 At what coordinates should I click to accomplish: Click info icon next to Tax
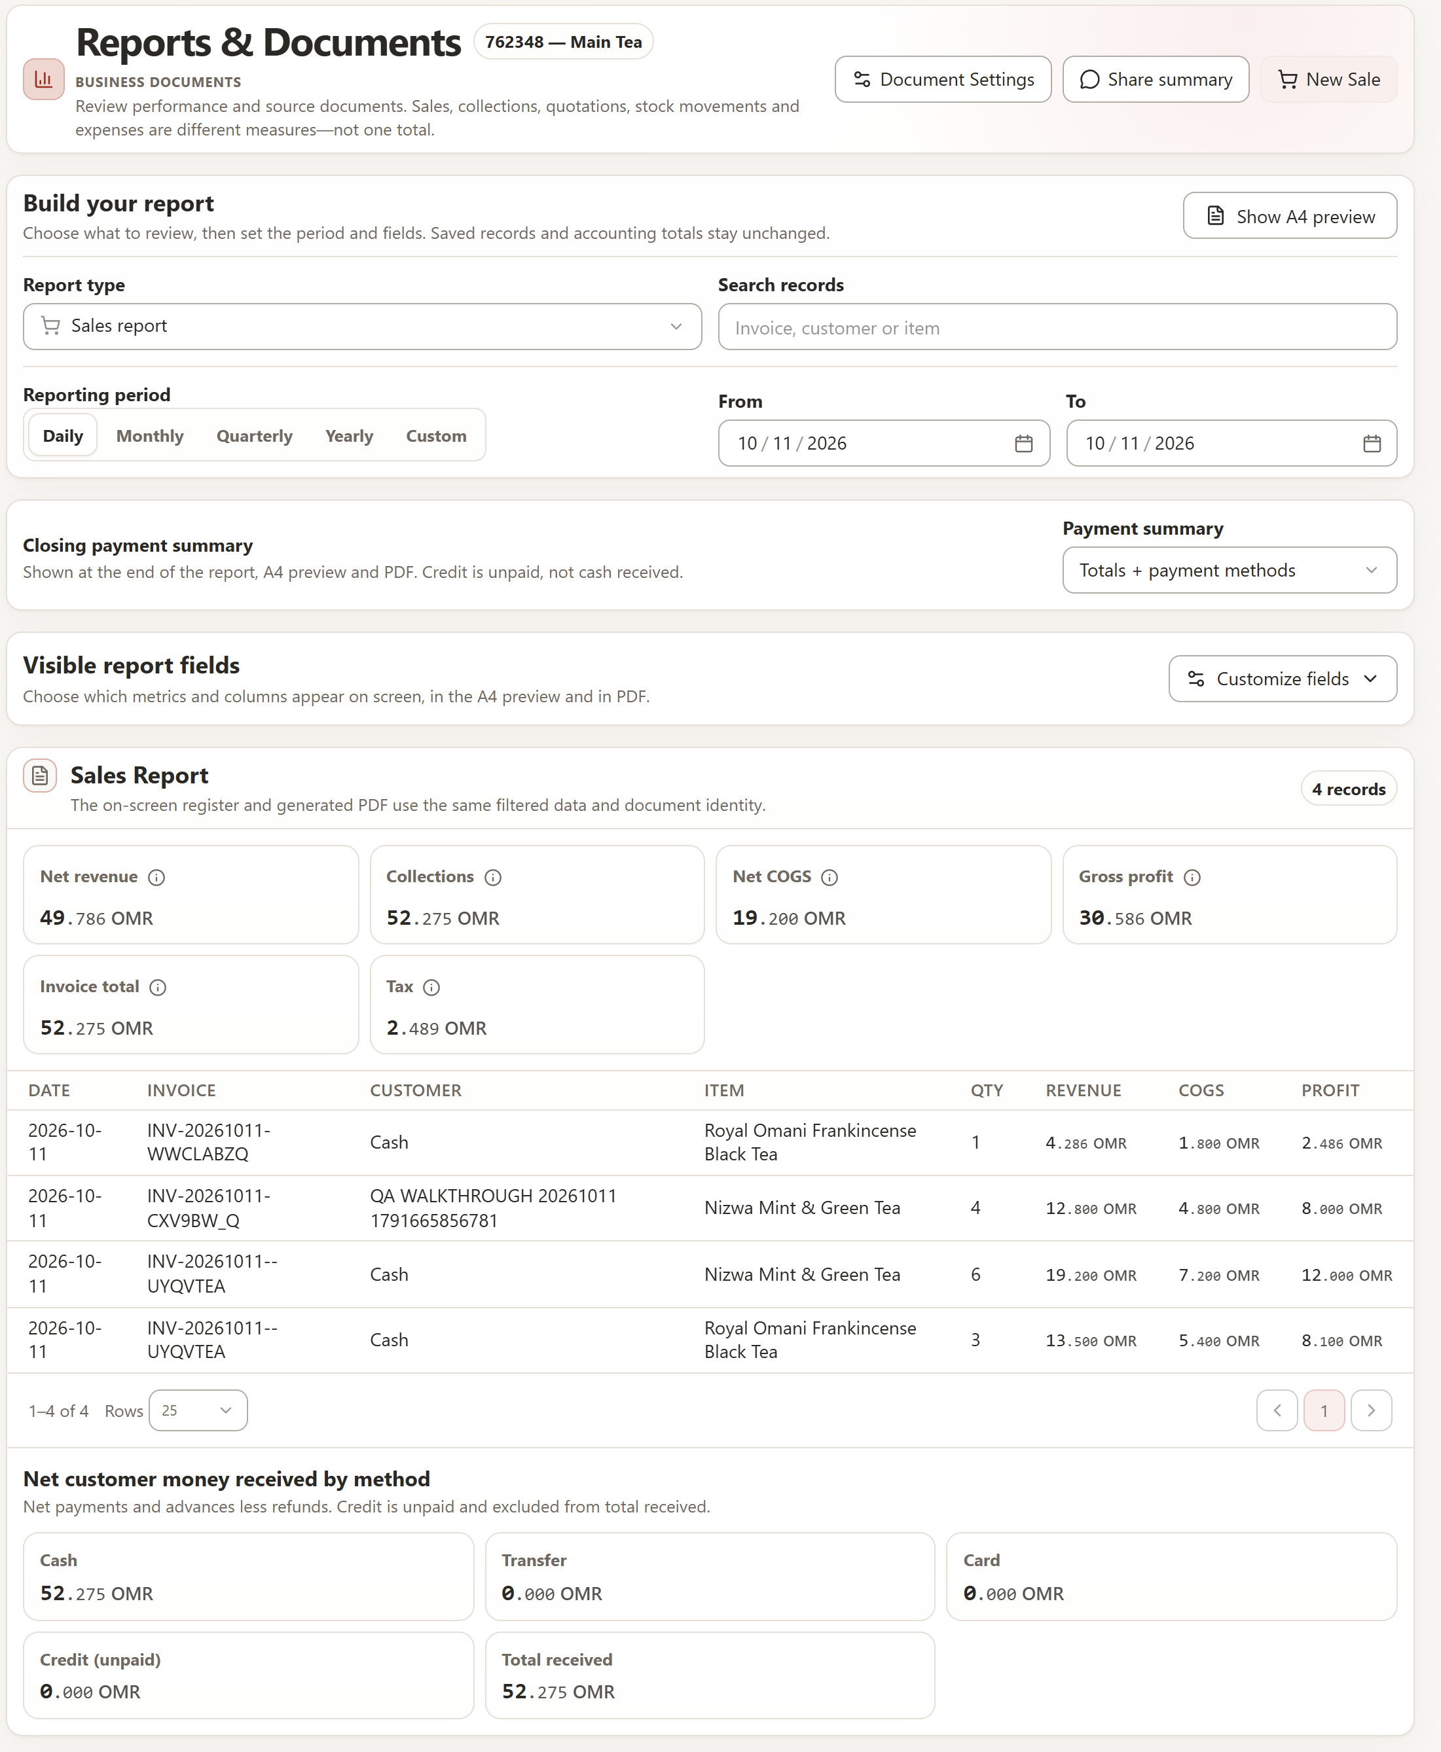pos(431,987)
